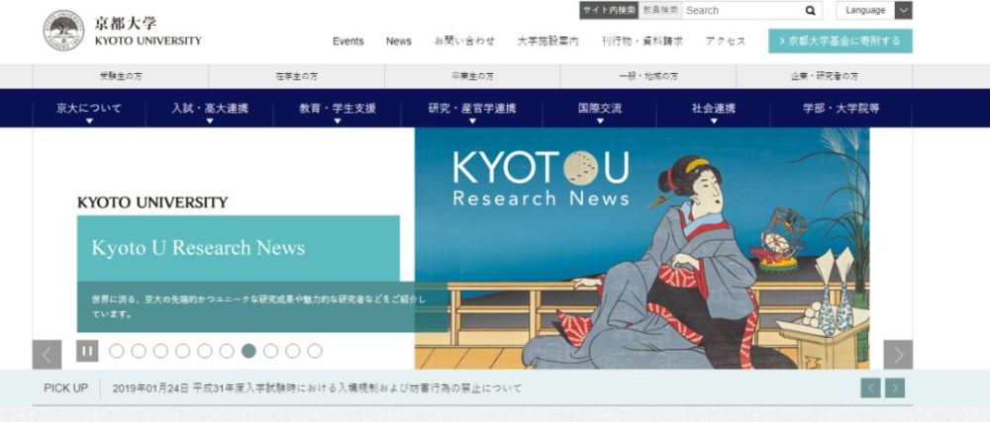The image size is (990, 422).
Task: Open the アクセス link
Action: tap(726, 42)
